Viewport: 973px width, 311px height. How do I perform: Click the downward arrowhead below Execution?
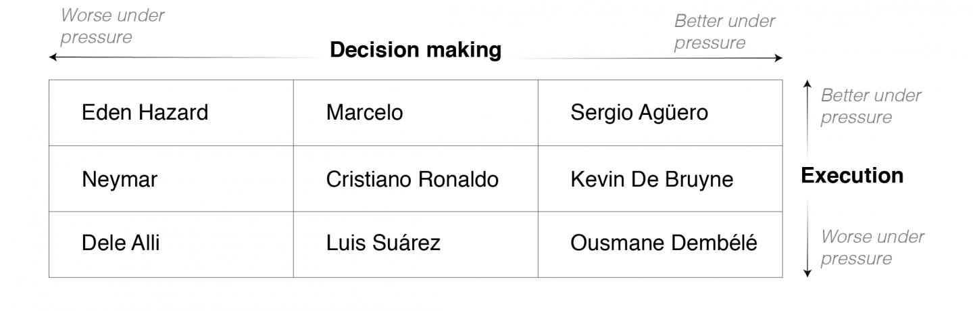click(x=807, y=272)
